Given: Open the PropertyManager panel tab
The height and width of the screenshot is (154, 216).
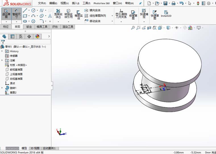Looking at the screenshot, I should (13, 37).
